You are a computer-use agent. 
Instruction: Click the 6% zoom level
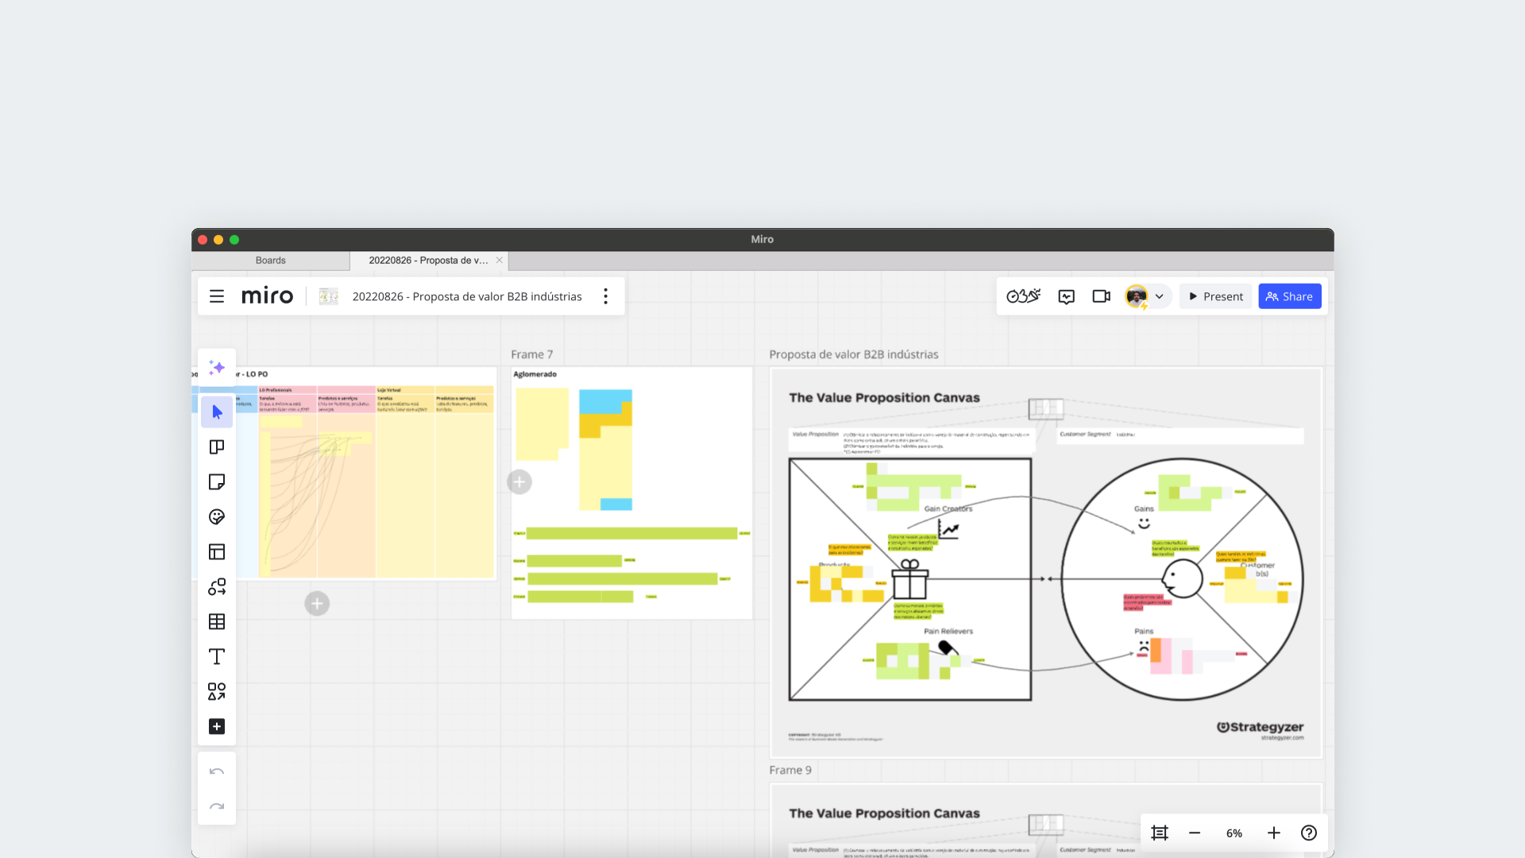[x=1234, y=833]
